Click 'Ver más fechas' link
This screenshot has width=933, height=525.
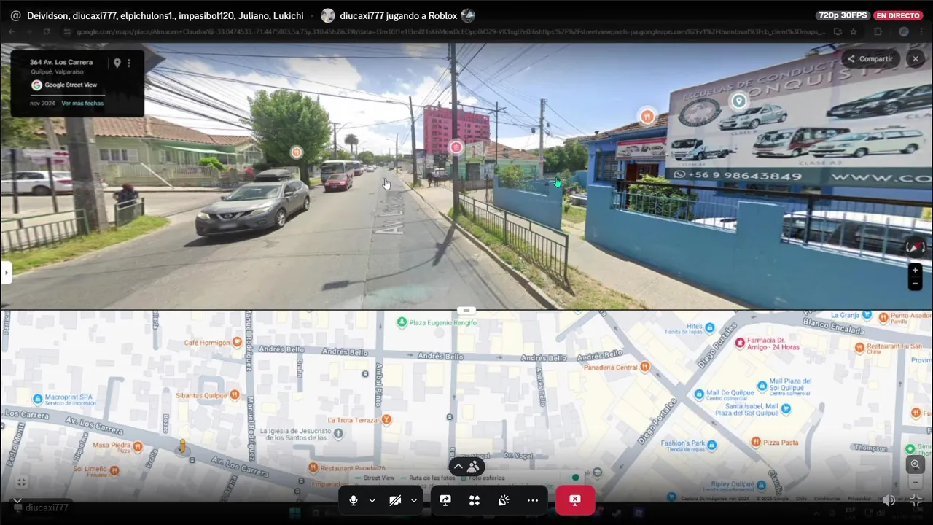click(x=82, y=104)
